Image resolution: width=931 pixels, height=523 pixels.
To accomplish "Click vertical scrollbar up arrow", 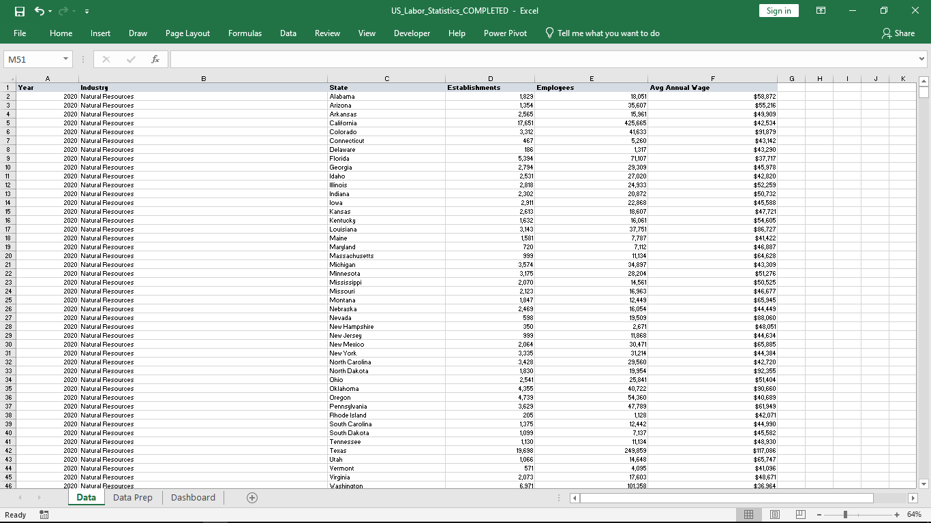I will click(x=924, y=81).
